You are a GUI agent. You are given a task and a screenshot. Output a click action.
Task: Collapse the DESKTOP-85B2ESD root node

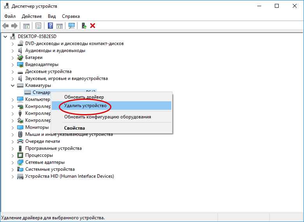click(x=5, y=36)
